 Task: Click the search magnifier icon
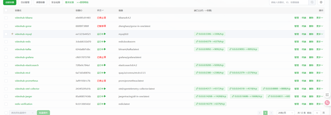point(312,2)
